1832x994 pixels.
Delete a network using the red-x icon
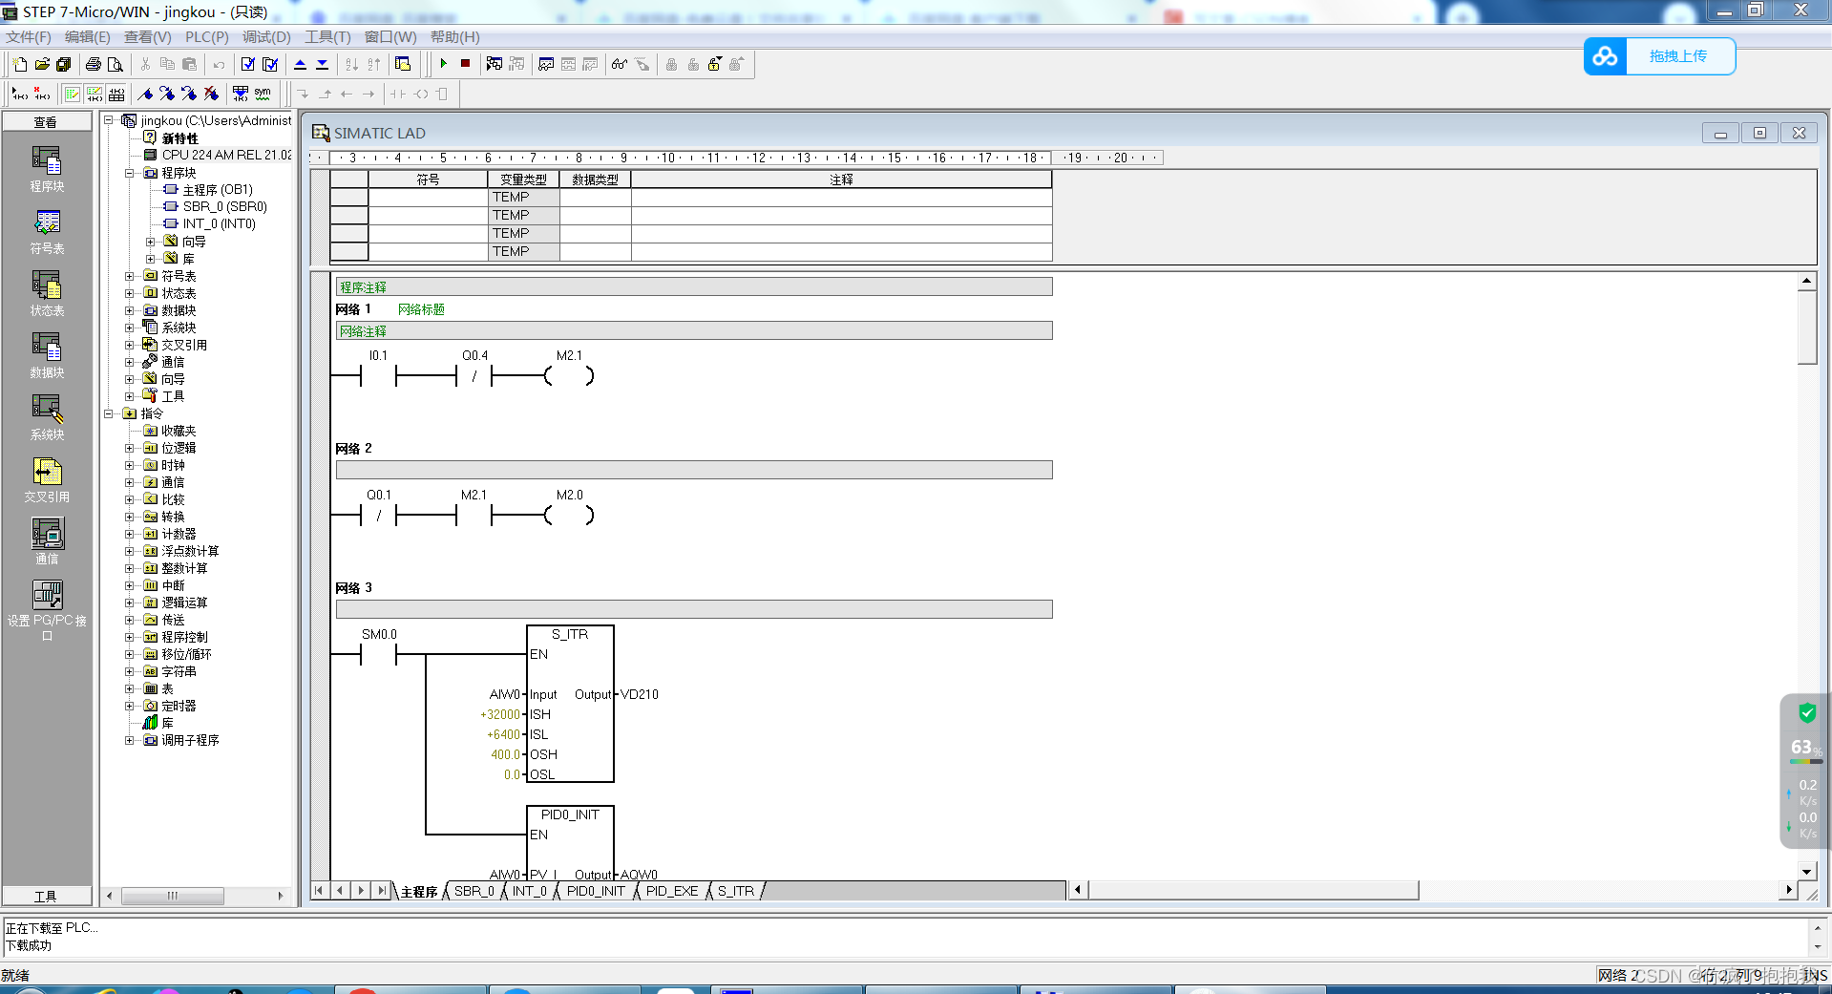41,94
